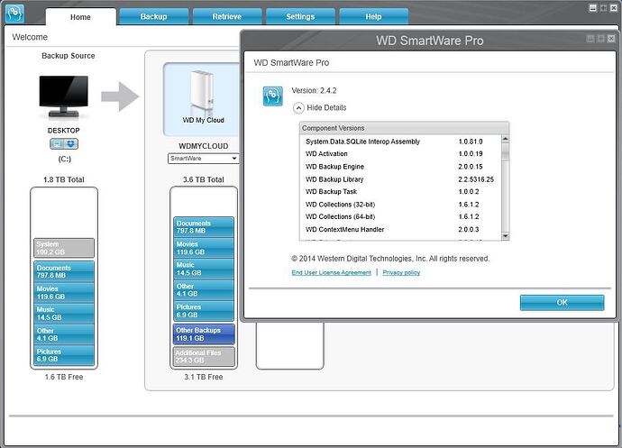Viewport: 622px width, 448px height.
Task: Click the WDMYCLOUD device name
Action: coord(204,146)
